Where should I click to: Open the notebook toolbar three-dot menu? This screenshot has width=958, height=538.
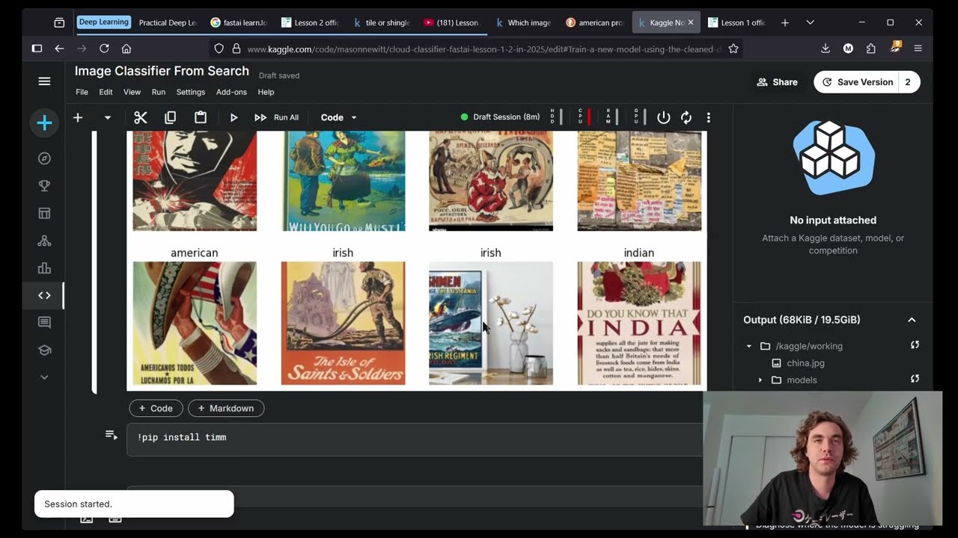(708, 117)
